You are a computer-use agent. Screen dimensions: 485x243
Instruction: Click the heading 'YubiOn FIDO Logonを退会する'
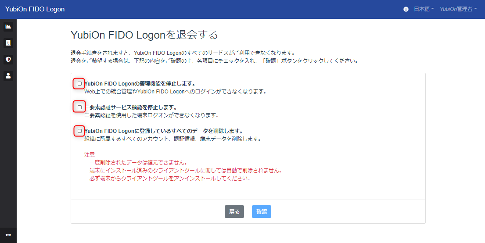[x=144, y=35]
